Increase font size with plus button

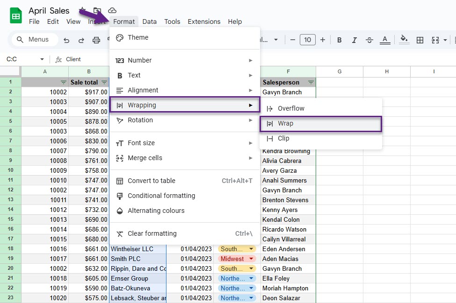point(323,40)
